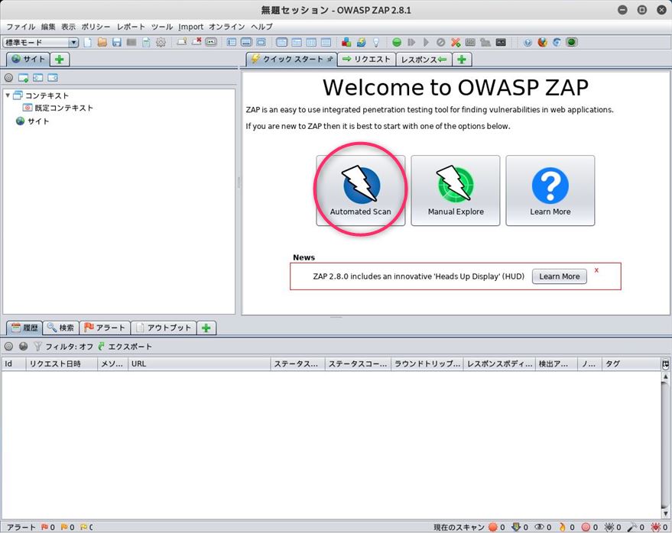This screenshot has width=672, height=533.
Task: Click green plus after アウトプット tab
Action: (x=206, y=328)
